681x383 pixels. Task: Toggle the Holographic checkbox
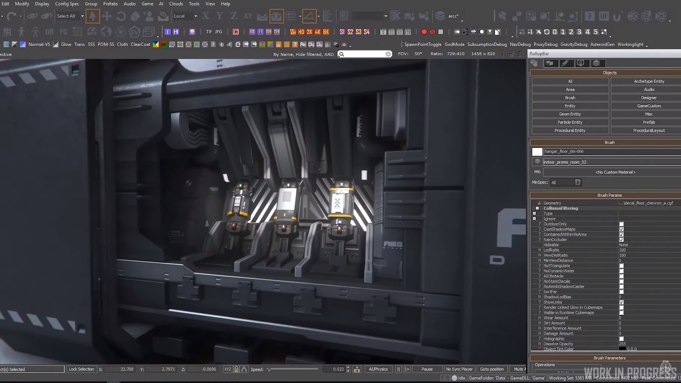(x=621, y=339)
